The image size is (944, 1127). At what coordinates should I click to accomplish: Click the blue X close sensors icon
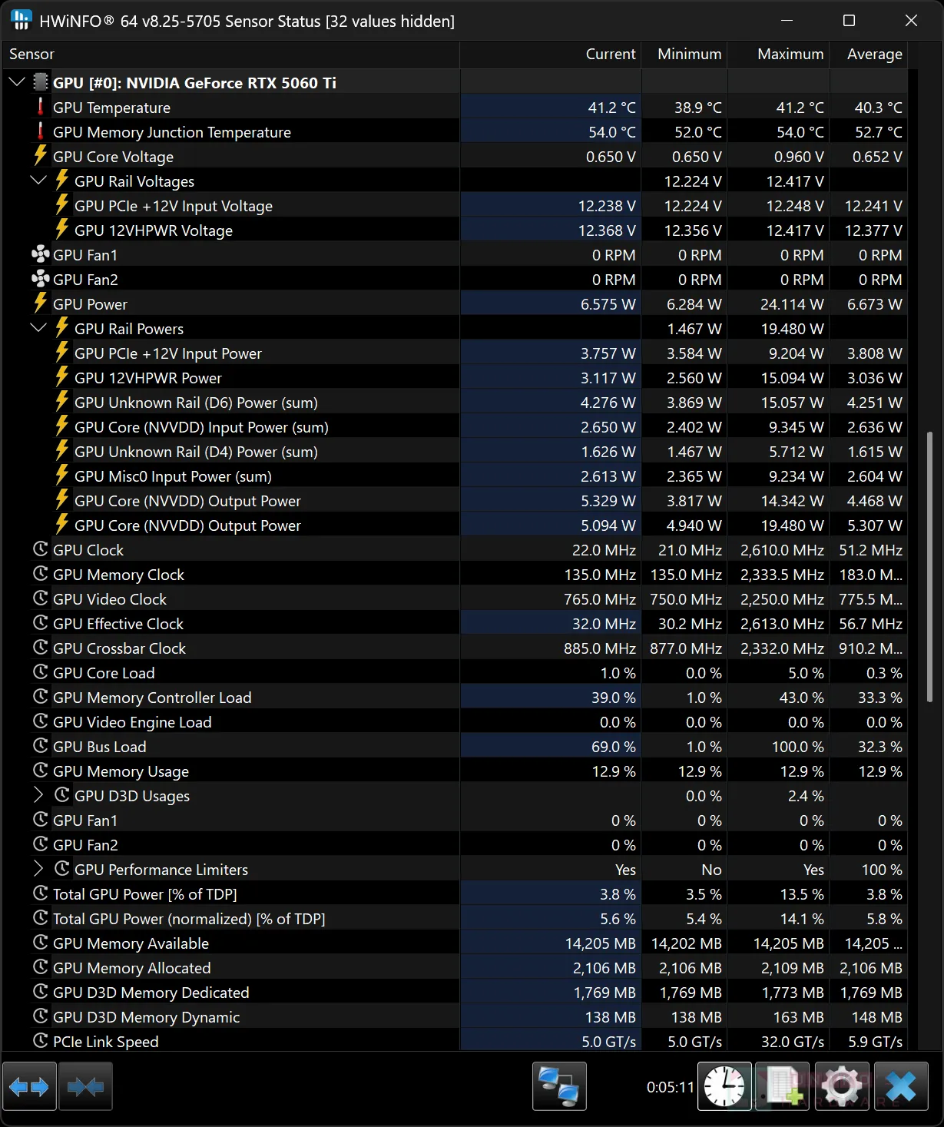click(x=901, y=1086)
